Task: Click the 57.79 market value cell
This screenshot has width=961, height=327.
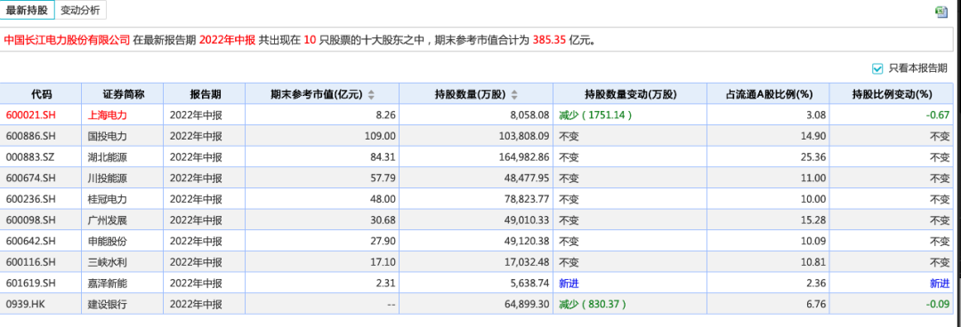Action: 322,179
